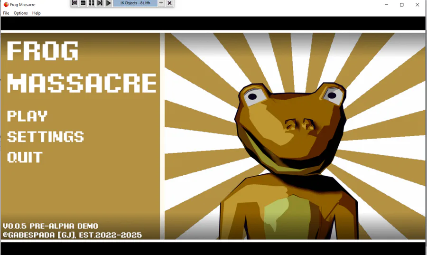The image size is (427, 255).
Task: Pause the application with the pause icon
Action: coord(92,3)
